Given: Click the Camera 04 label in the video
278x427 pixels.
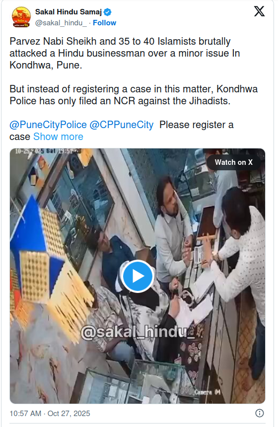Looking at the screenshot, I should 207,392.
